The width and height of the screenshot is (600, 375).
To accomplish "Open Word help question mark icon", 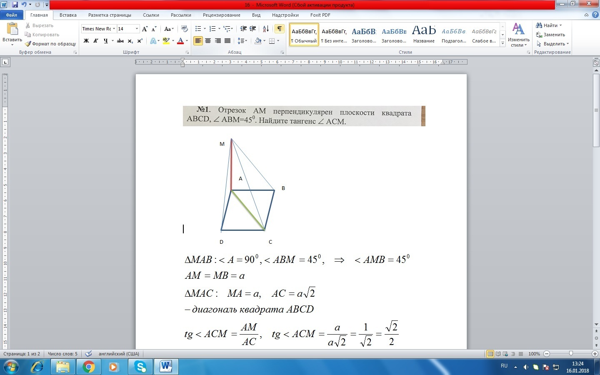I will click(x=595, y=15).
